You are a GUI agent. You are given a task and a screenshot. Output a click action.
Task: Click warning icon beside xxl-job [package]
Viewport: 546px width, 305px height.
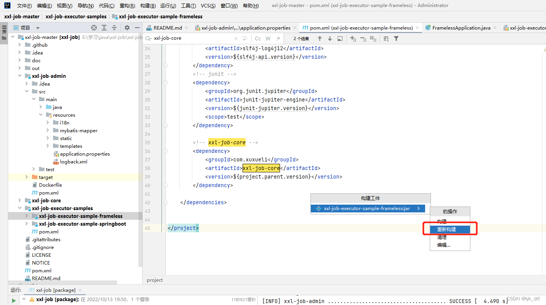[x=32, y=299]
